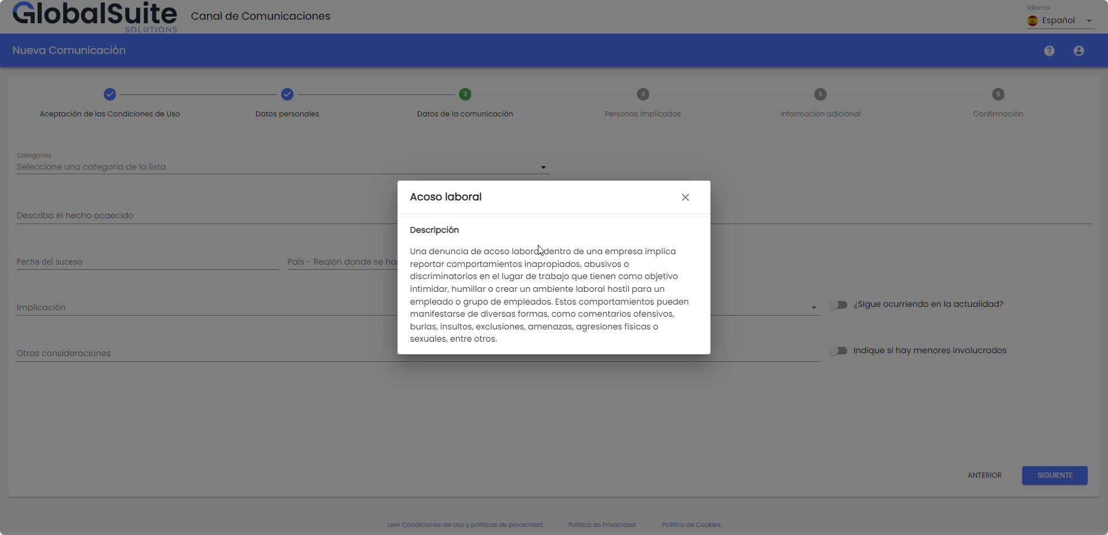Viewport: 1108px width, 535px height.
Task: Go to step 1 checkmark circle
Action: pyautogui.click(x=110, y=94)
